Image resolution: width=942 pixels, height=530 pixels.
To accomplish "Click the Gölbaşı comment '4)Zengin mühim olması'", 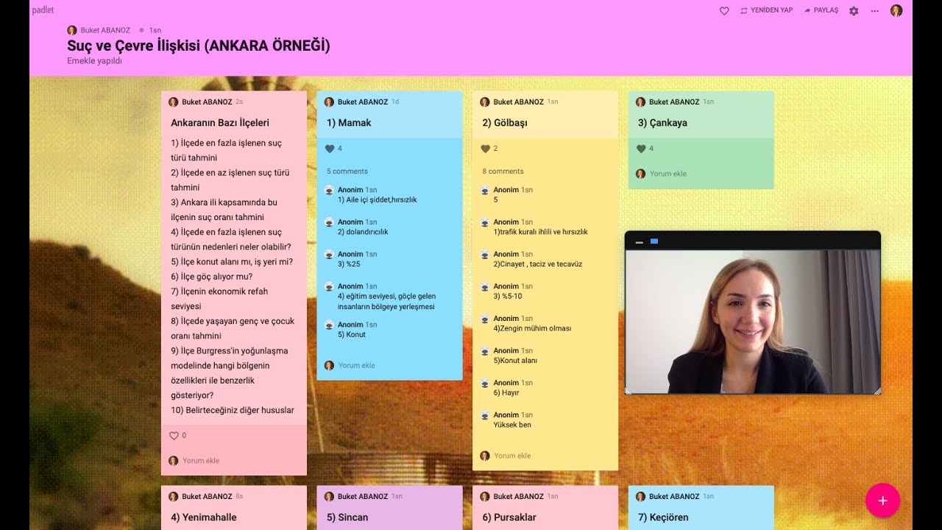I will coord(532,328).
